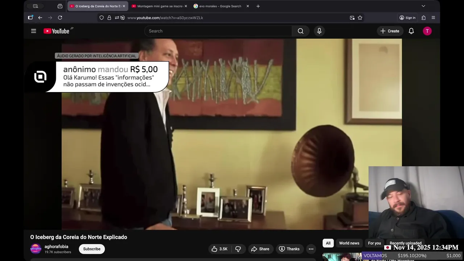Open the YouTube Create menu
The width and height of the screenshot is (464, 261).
click(390, 31)
